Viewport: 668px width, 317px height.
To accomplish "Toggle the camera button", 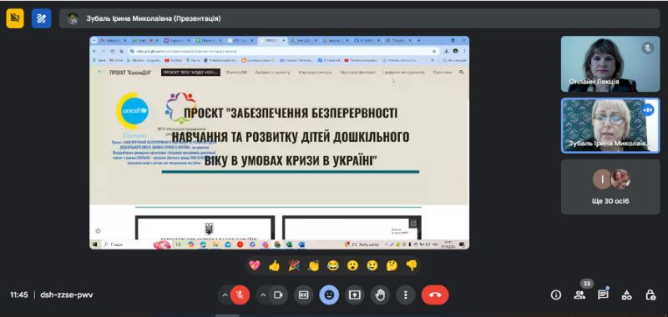I will pyautogui.click(x=278, y=294).
